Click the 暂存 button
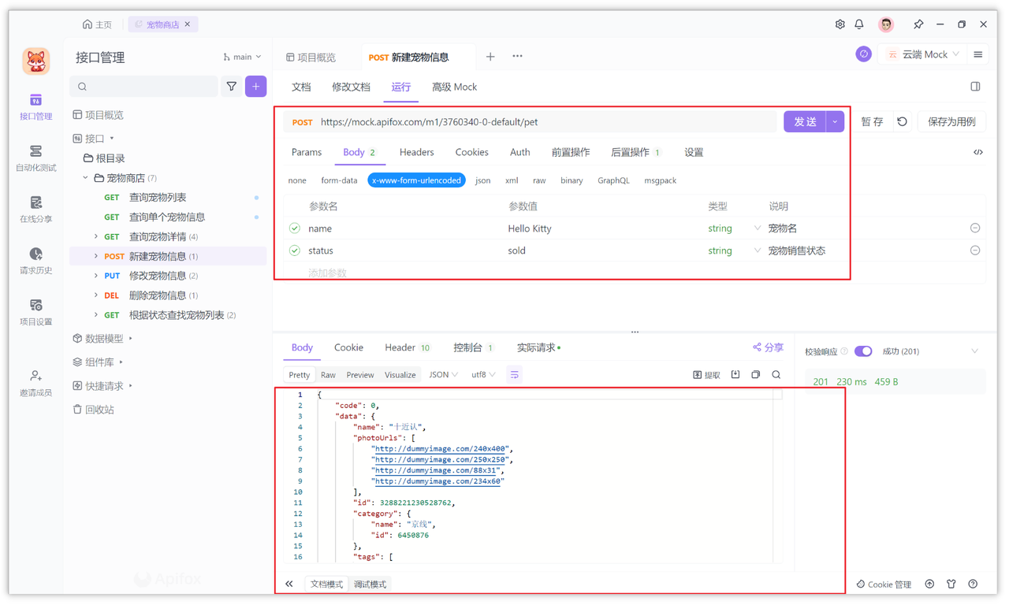Viewport: 1009px width, 605px height. click(x=872, y=122)
